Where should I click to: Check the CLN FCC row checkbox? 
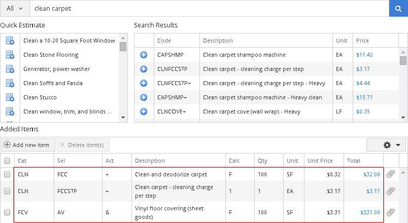coord(7,174)
